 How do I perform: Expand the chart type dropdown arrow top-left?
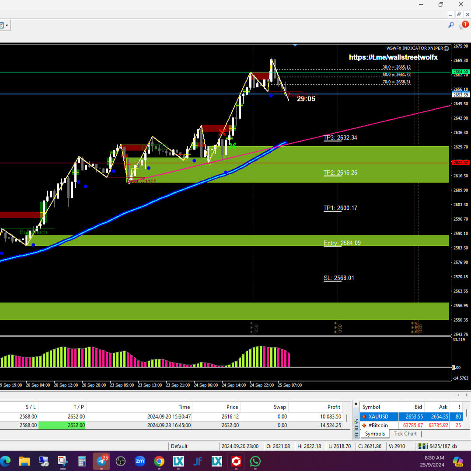coord(7,25)
